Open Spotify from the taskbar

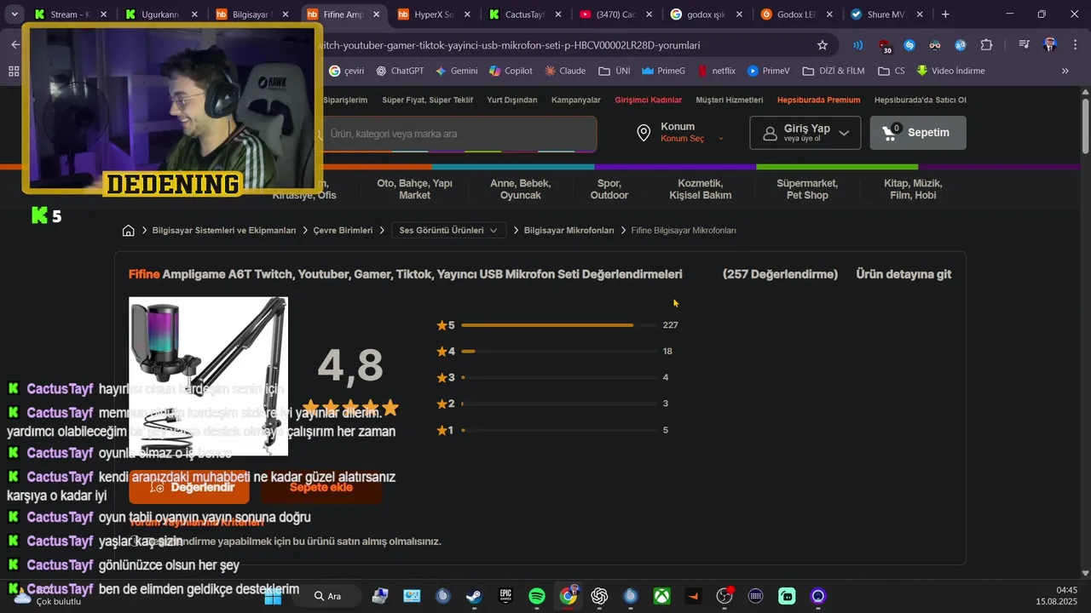pos(537,596)
